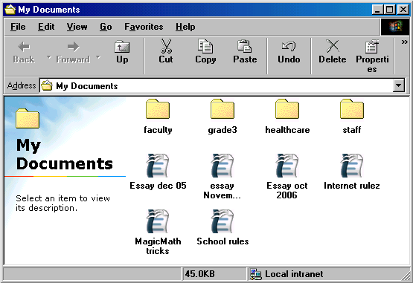This screenshot has width=413, height=283.
Task: Click the window resize grip corner
Action: pyautogui.click(x=406, y=275)
